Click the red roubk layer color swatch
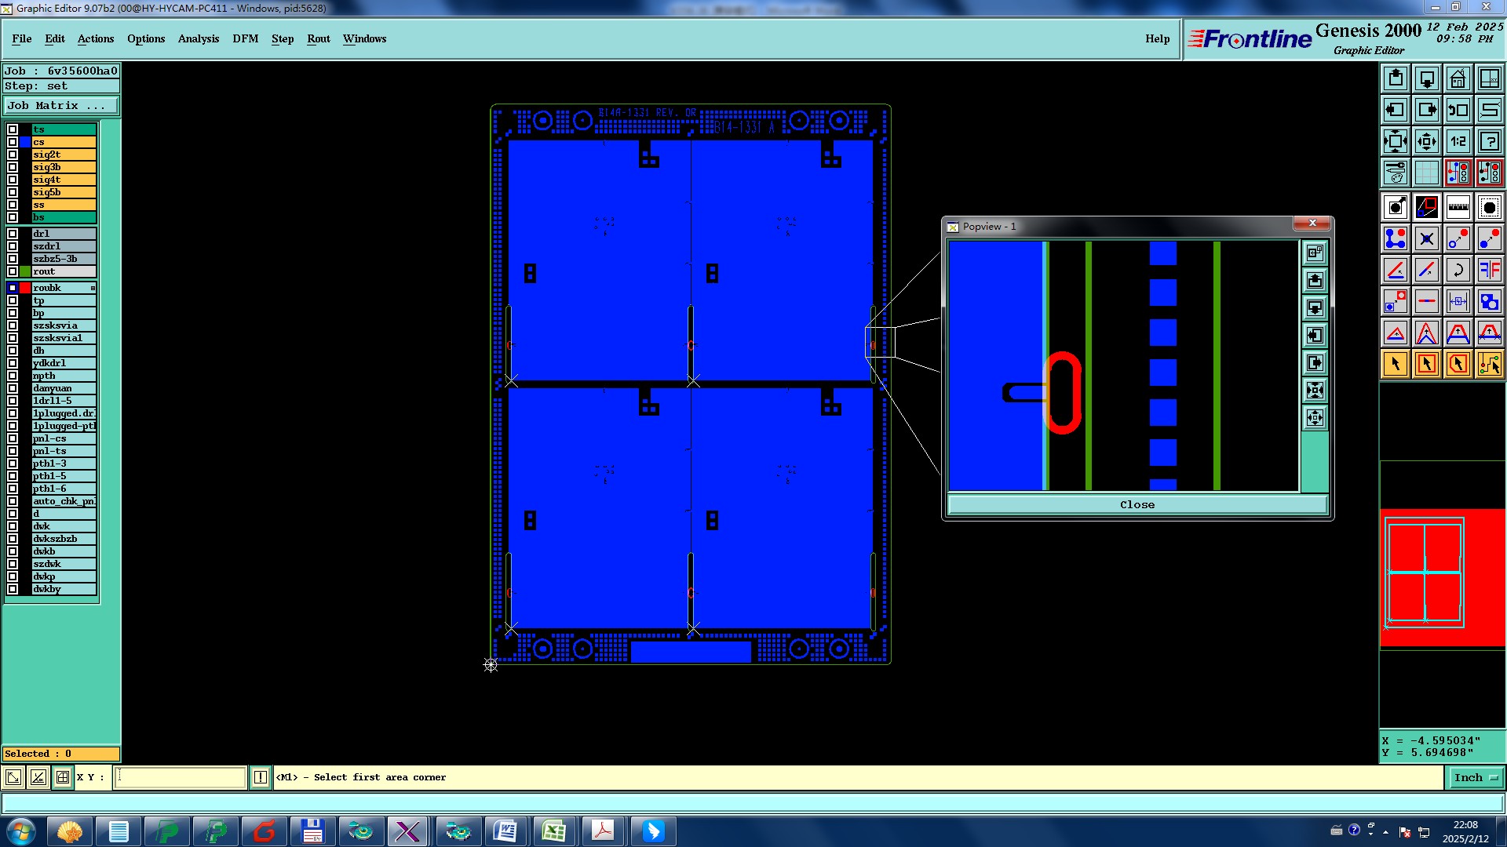 [25, 288]
